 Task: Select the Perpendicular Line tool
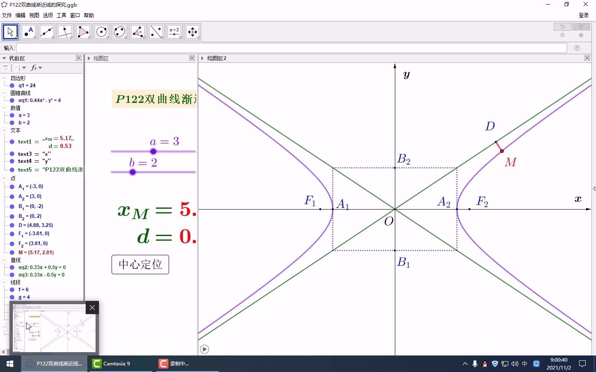[x=65, y=32]
